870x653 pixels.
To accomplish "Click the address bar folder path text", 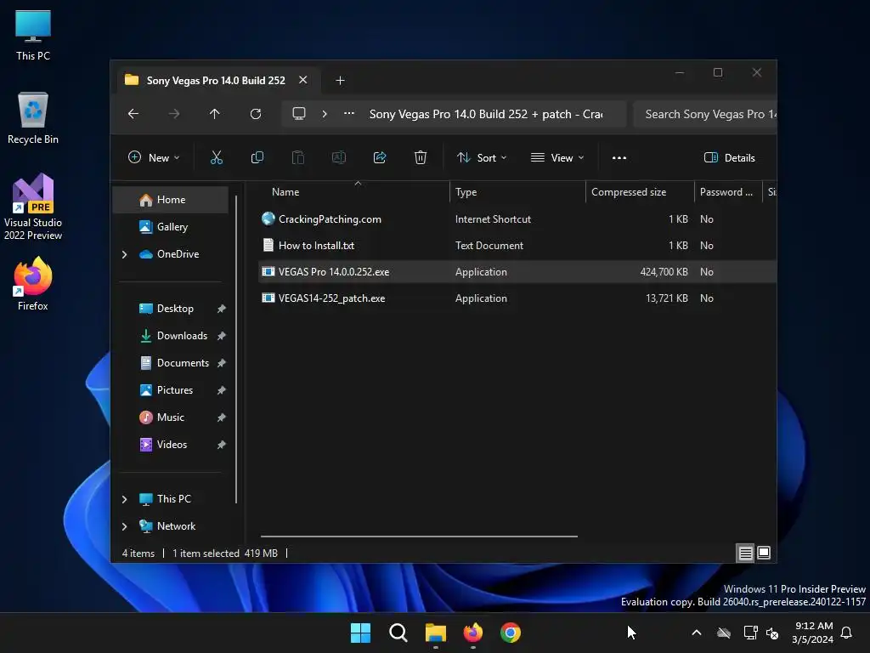I will pyautogui.click(x=485, y=114).
